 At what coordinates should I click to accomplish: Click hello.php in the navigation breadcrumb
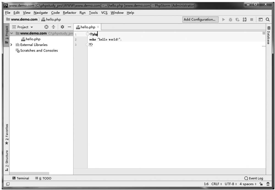click(x=53, y=19)
